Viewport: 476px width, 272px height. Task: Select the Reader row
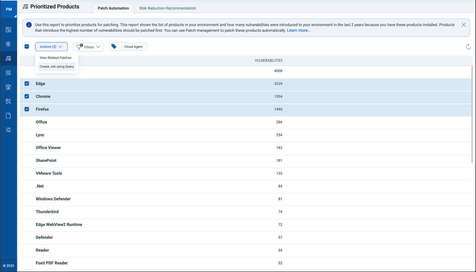246,250
